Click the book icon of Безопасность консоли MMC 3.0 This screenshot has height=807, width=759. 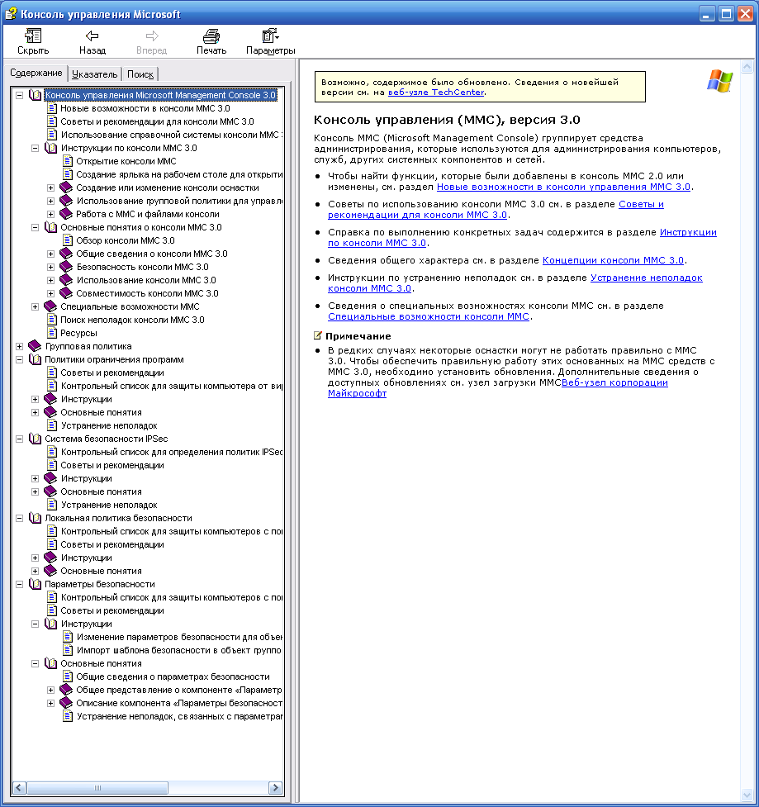tap(66, 267)
